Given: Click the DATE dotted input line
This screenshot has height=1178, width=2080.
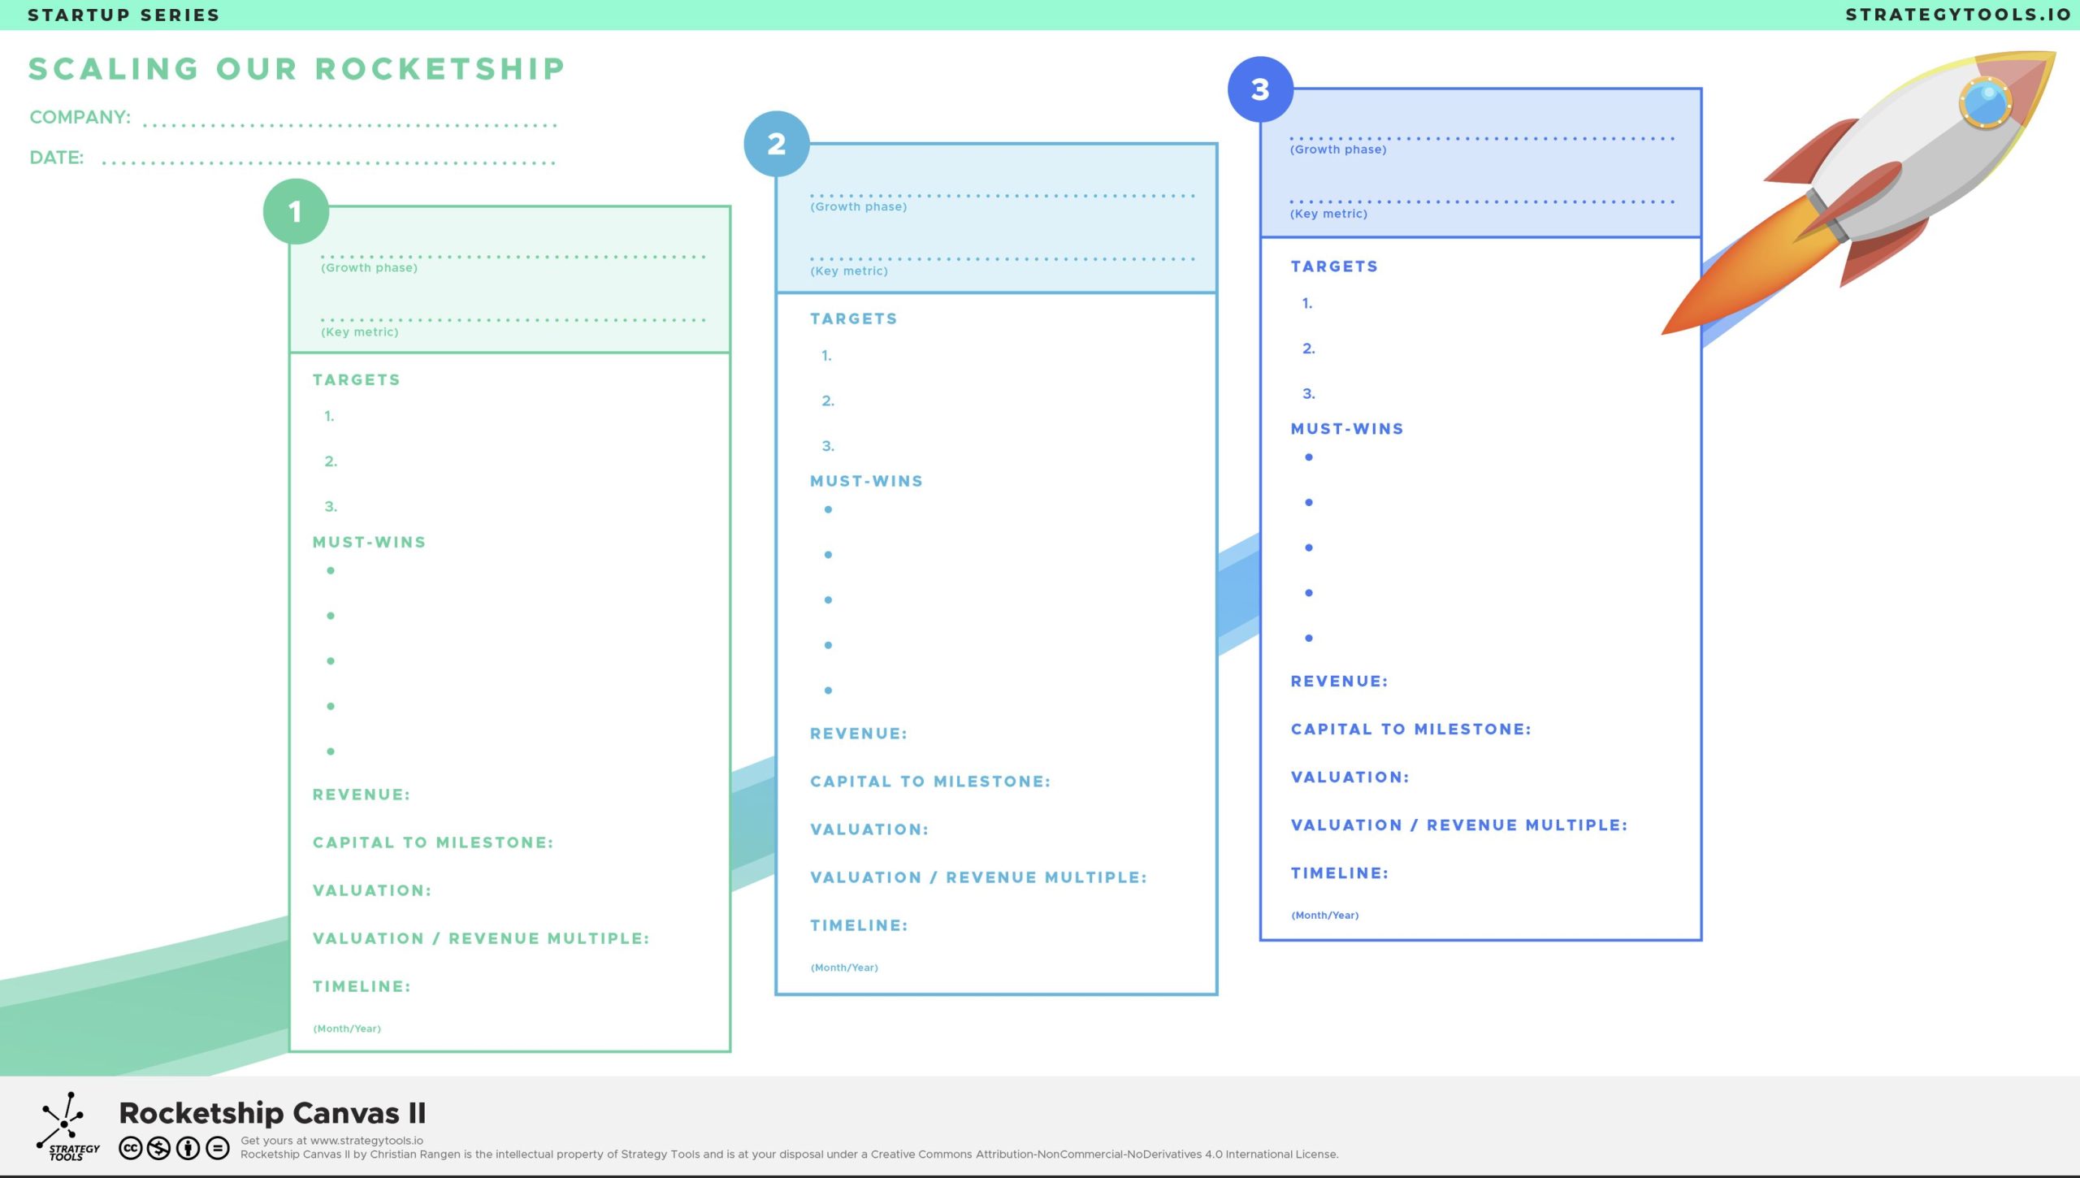Looking at the screenshot, I should (x=329, y=162).
